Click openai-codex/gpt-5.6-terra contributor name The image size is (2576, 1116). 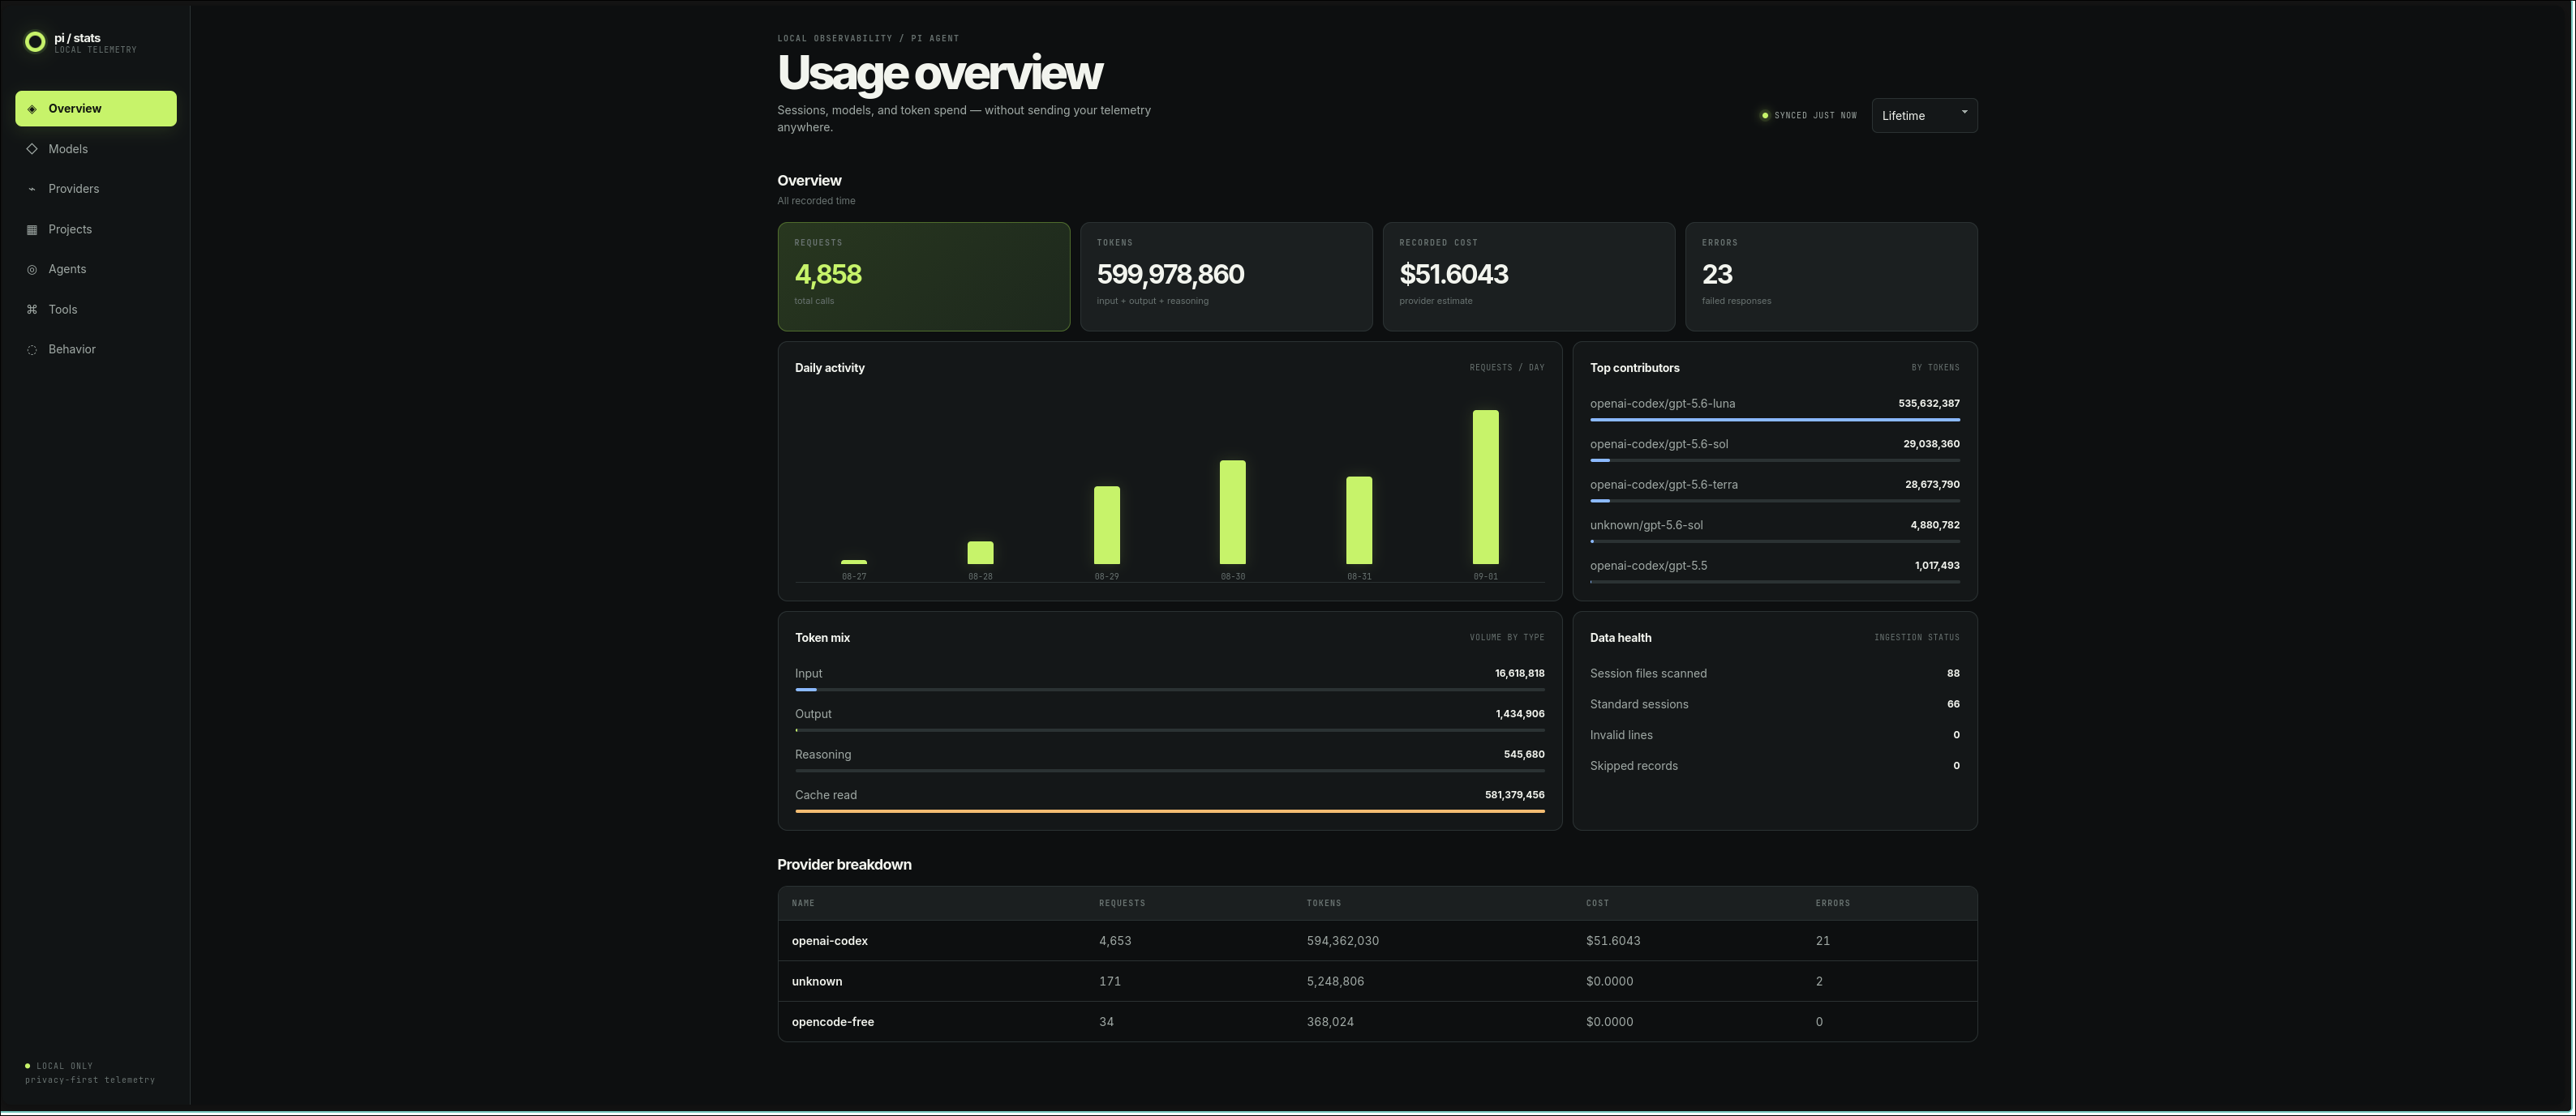[1664, 485]
